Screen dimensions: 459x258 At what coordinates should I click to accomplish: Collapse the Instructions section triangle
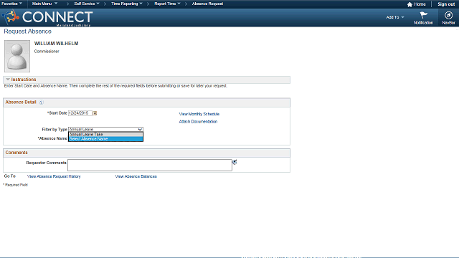tap(8, 80)
